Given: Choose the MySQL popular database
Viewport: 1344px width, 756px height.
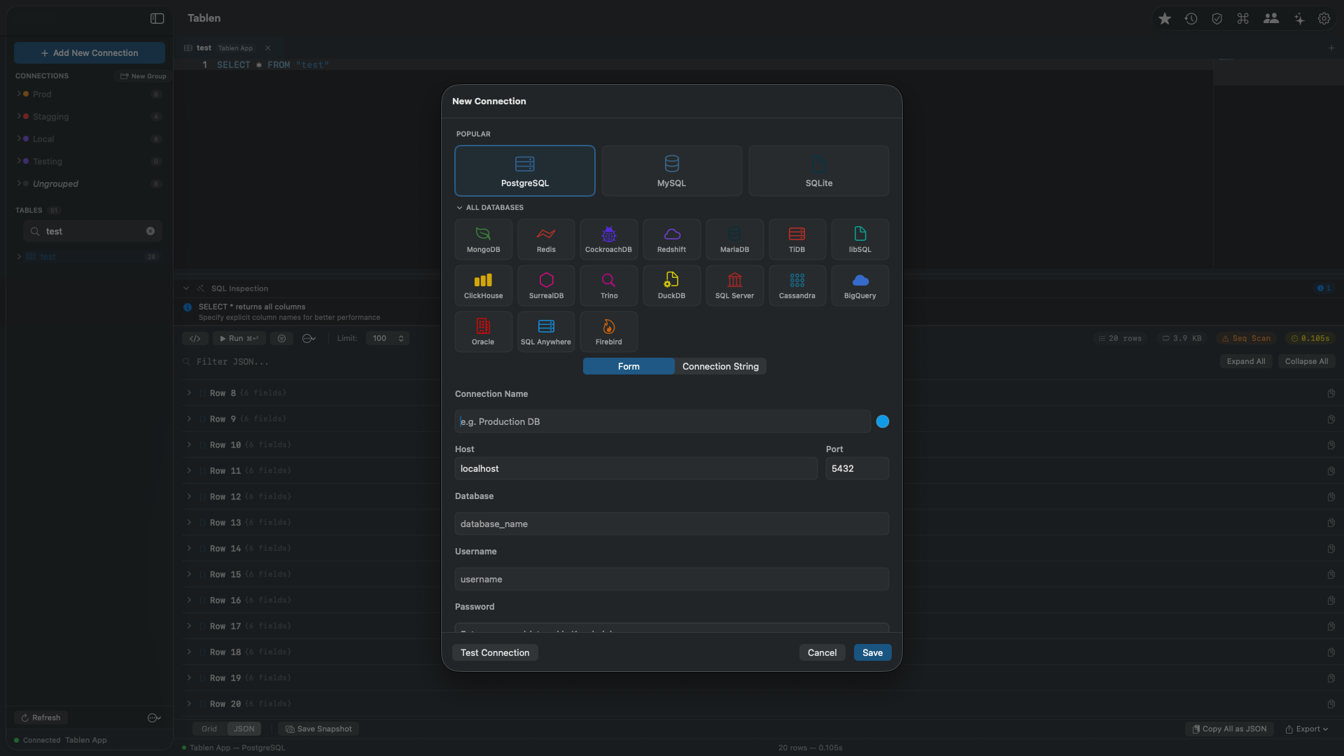Looking at the screenshot, I should coord(671,171).
